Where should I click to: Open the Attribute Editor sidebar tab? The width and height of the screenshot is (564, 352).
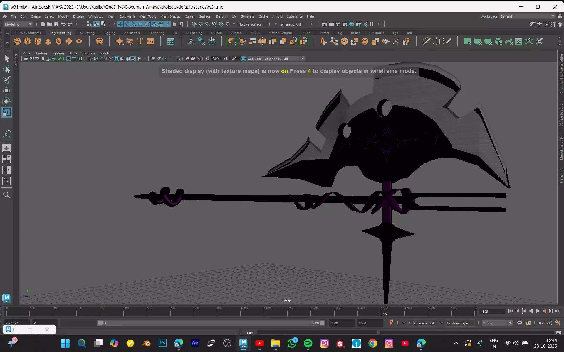[561, 114]
